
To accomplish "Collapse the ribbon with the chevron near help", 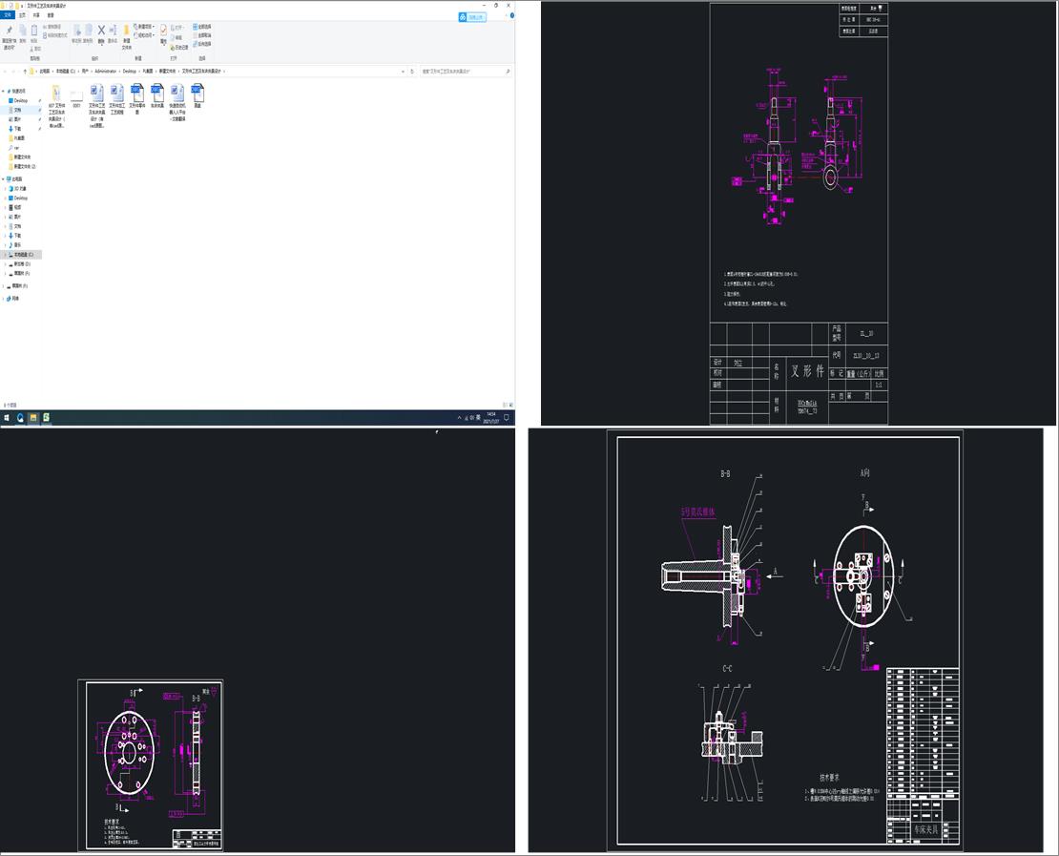I will [x=506, y=15].
